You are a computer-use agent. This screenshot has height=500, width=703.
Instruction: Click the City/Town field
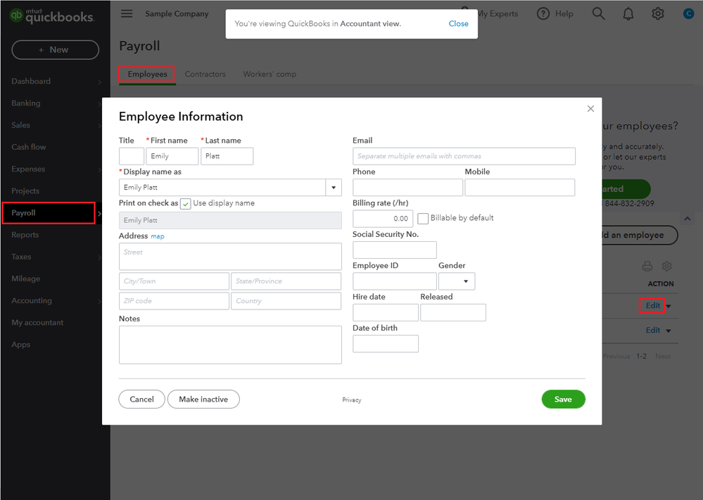click(174, 281)
